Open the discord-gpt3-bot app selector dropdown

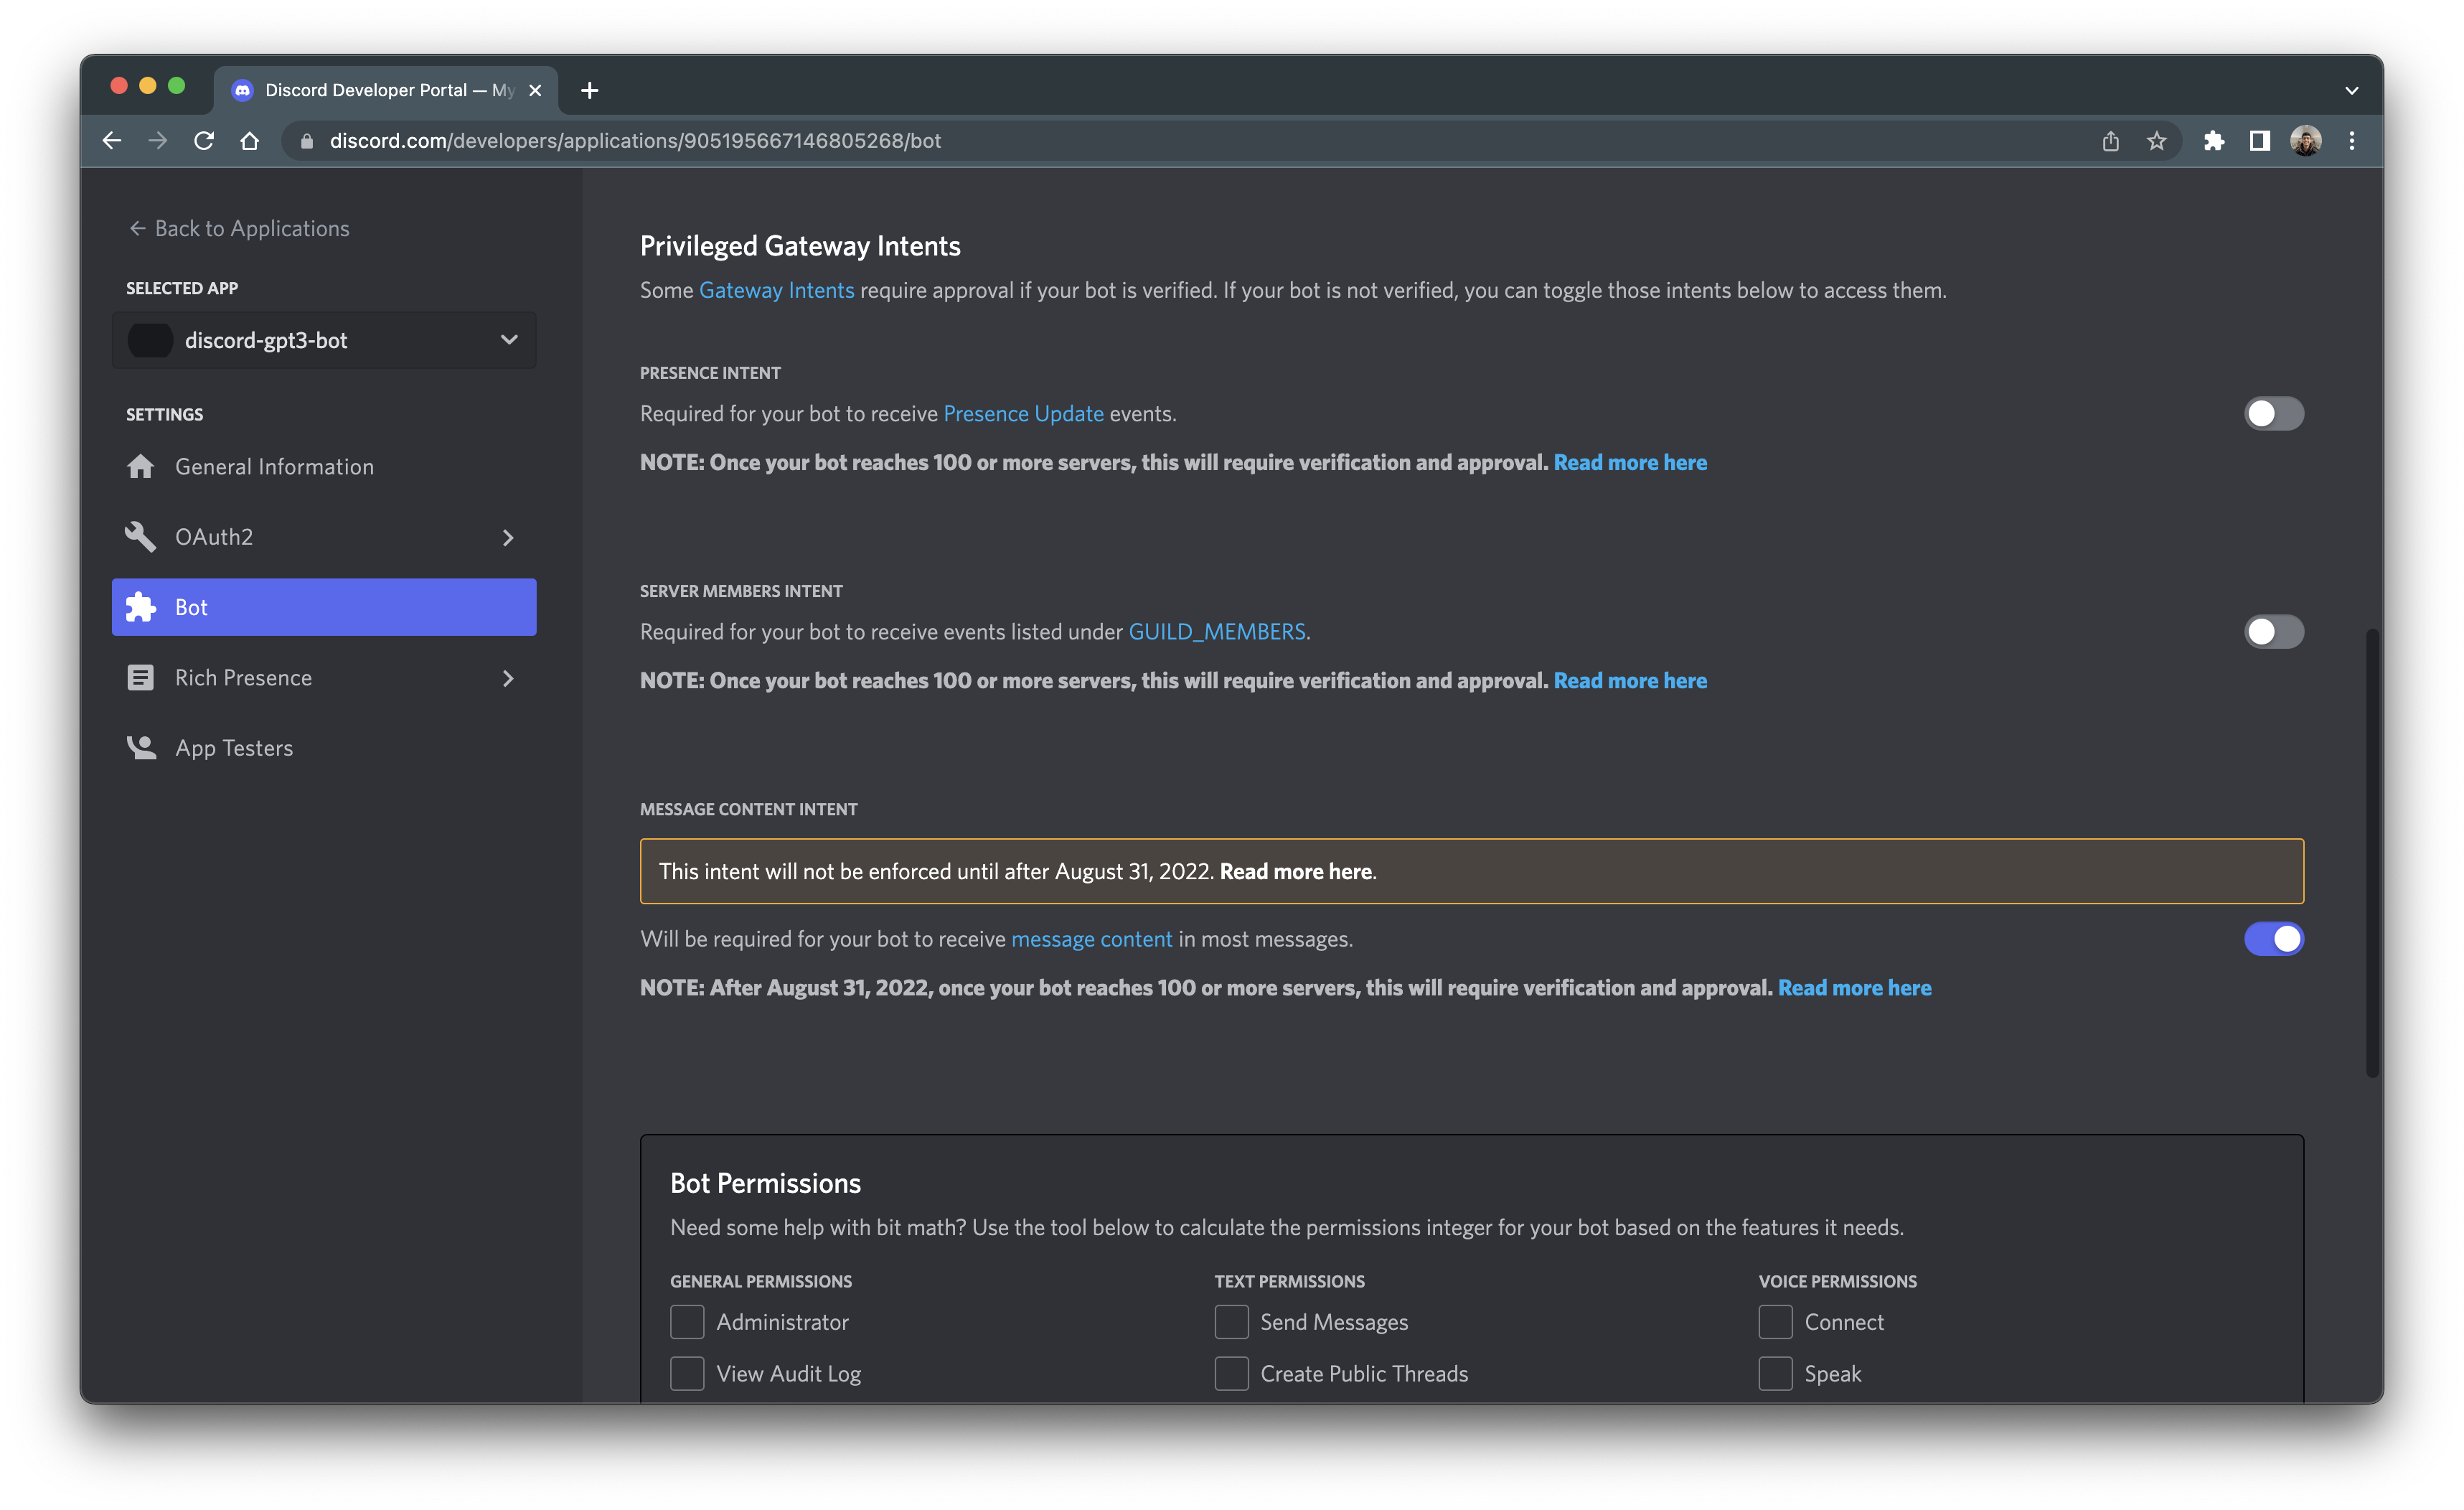[x=324, y=340]
